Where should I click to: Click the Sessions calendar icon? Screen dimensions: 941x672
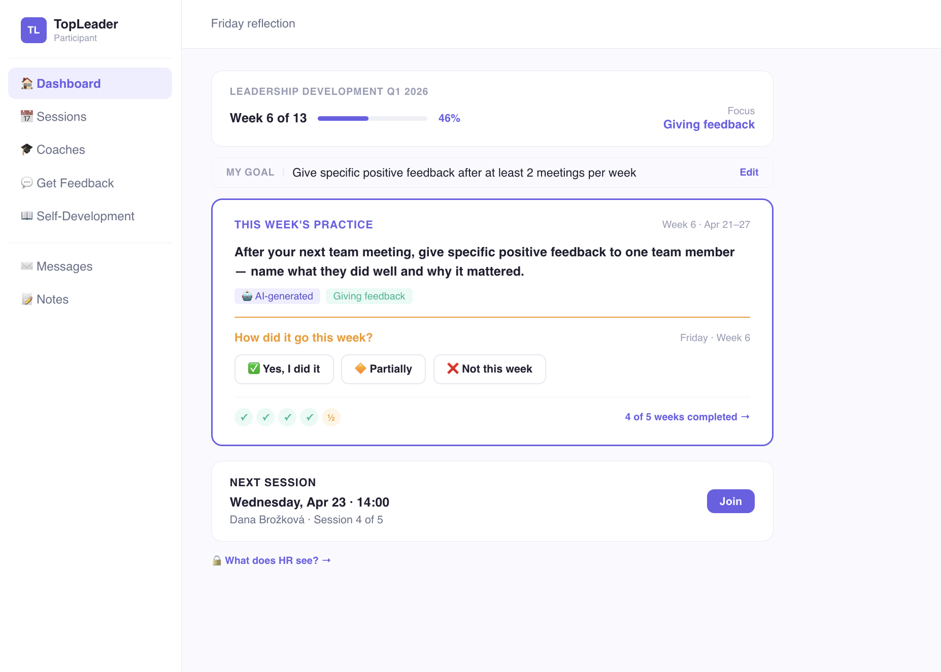point(27,117)
